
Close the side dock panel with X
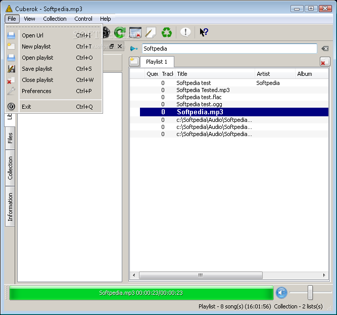pos(120,46)
